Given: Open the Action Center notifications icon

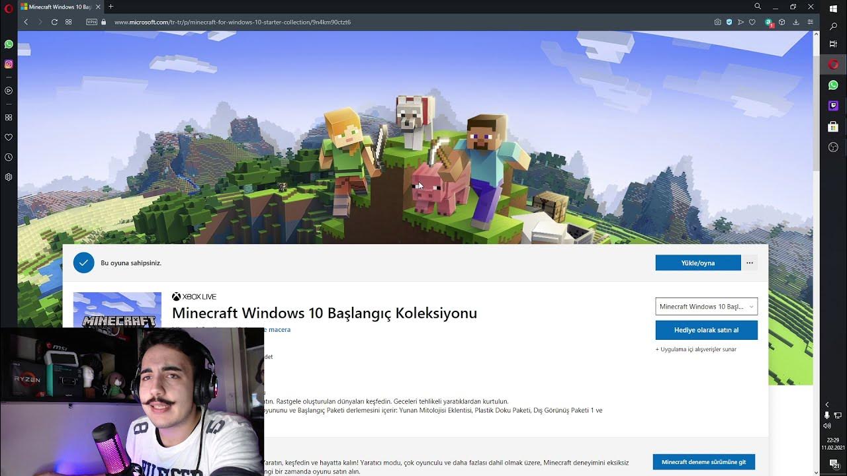Looking at the screenshot, I should [x=834, y=464].
